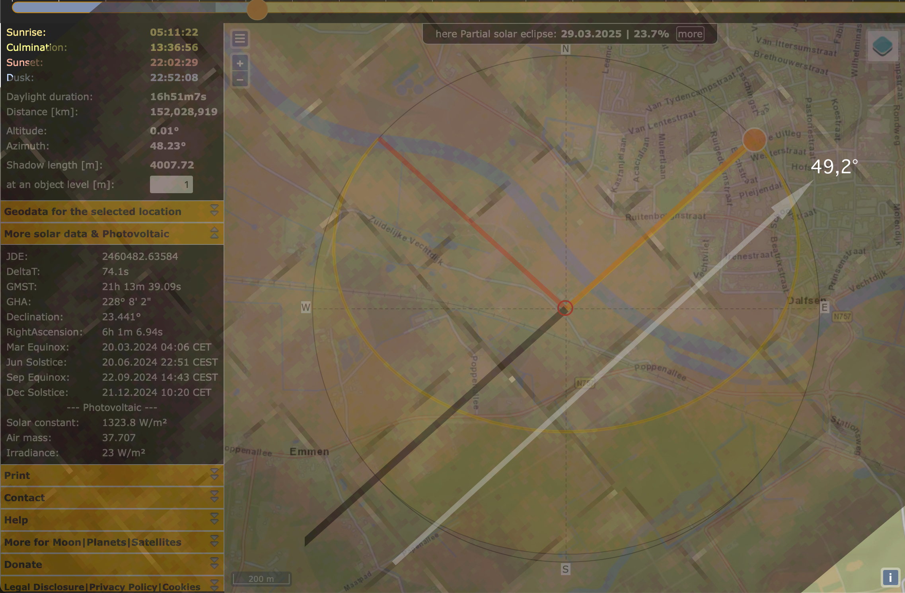Click the N757 road label near E marker
Viewport: 905px width, 593px height.
coord(842,317)
